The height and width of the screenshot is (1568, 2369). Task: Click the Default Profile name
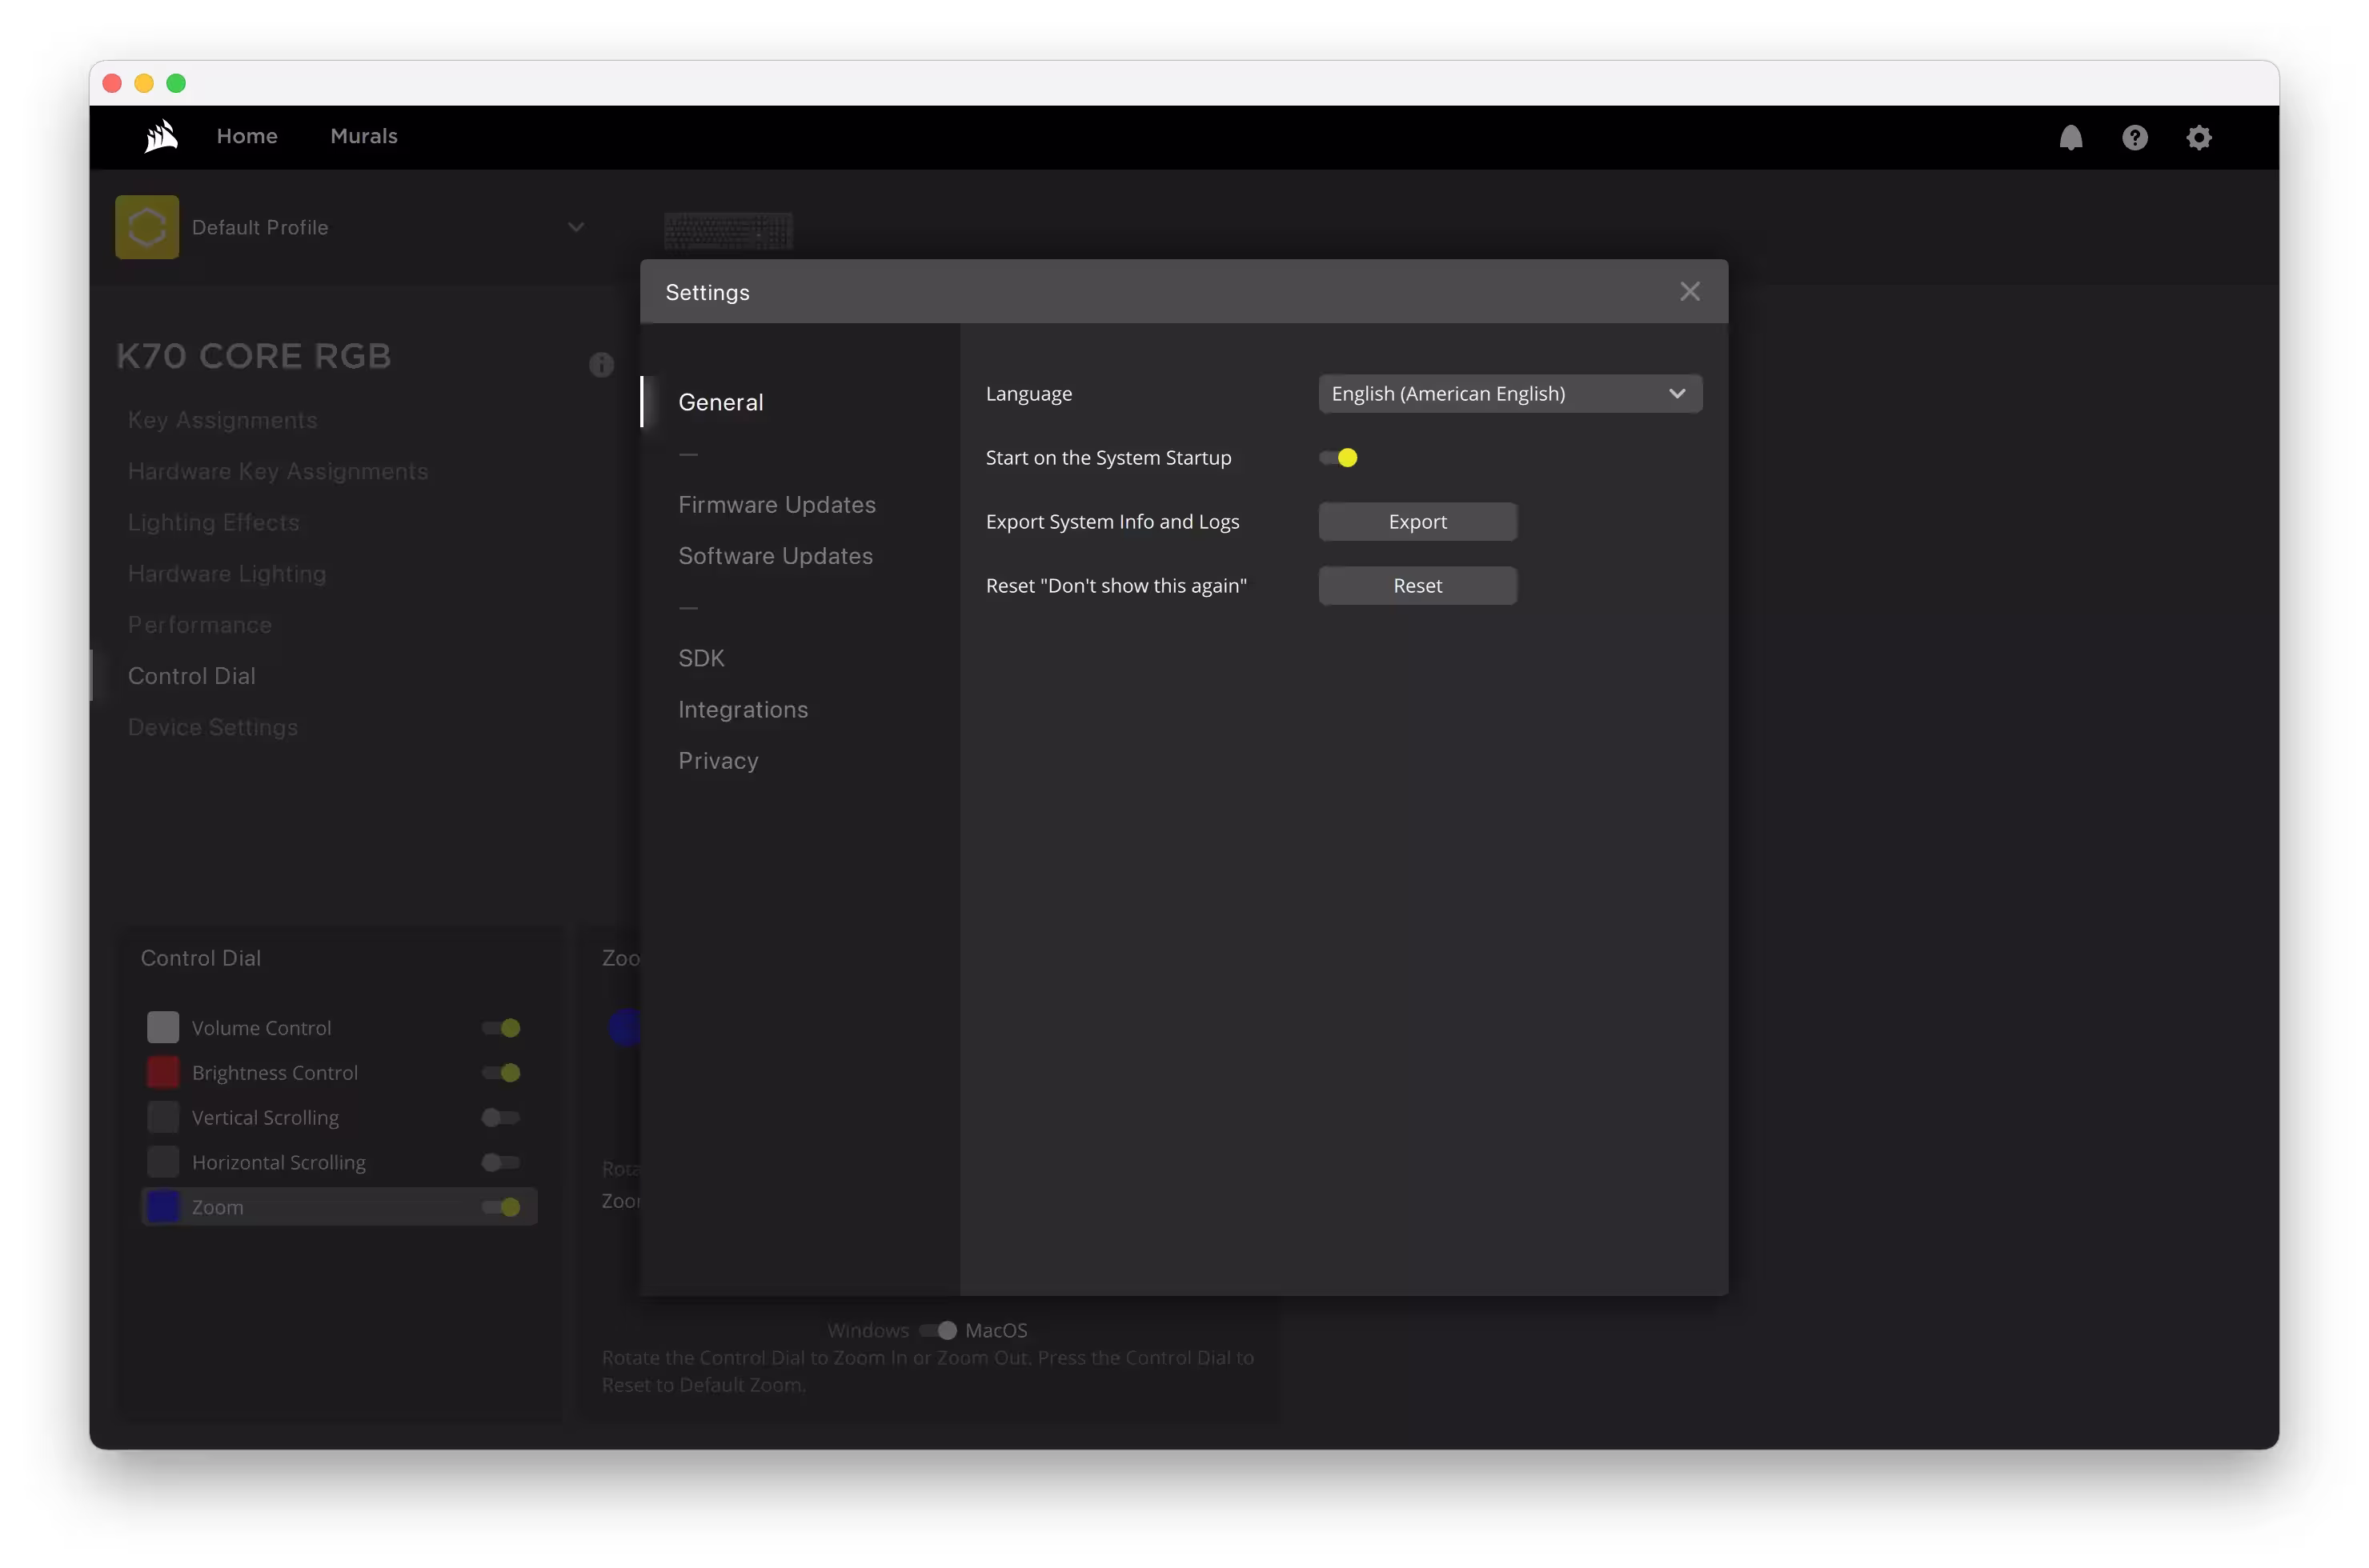pos(260,227)
